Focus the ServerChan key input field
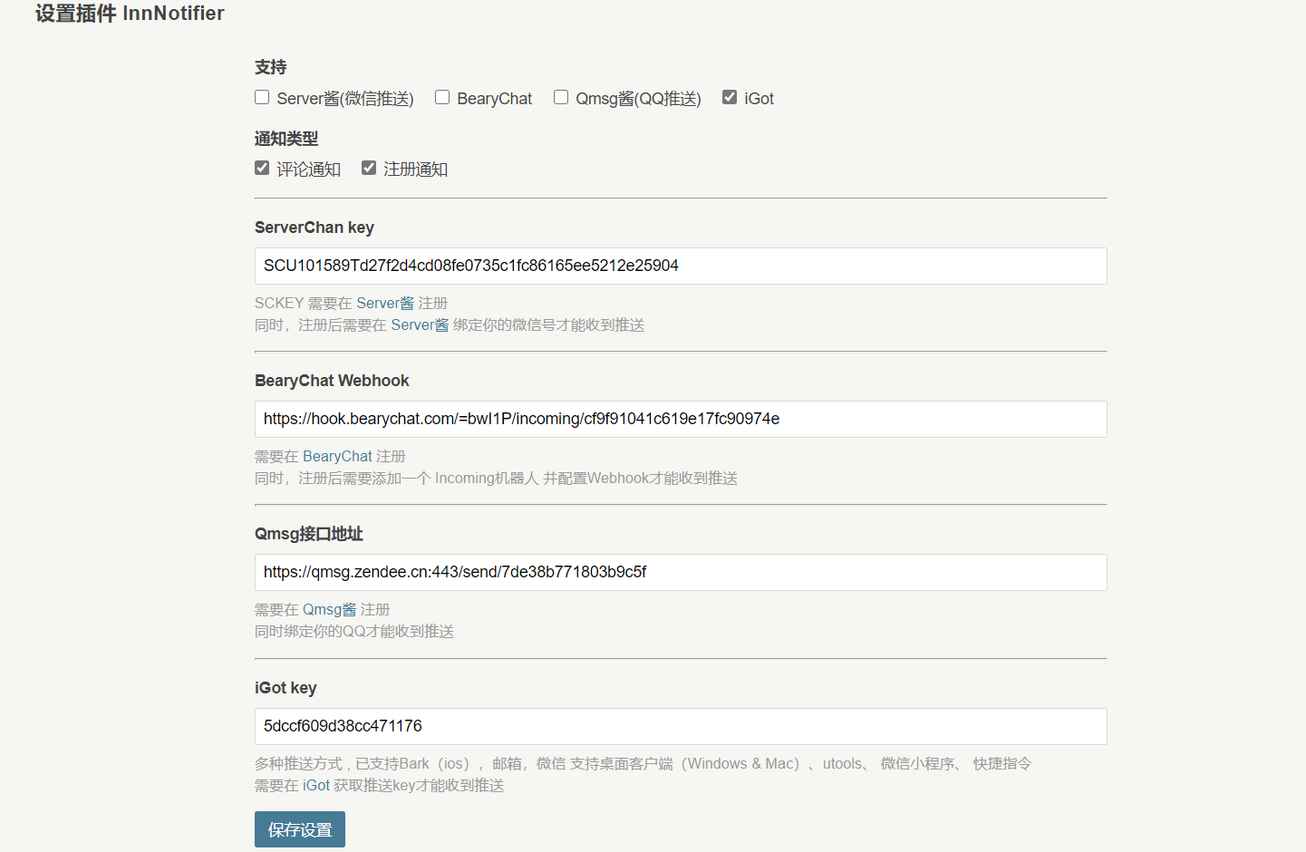This screenshot has height=852, width=1306. pos(680,266)
